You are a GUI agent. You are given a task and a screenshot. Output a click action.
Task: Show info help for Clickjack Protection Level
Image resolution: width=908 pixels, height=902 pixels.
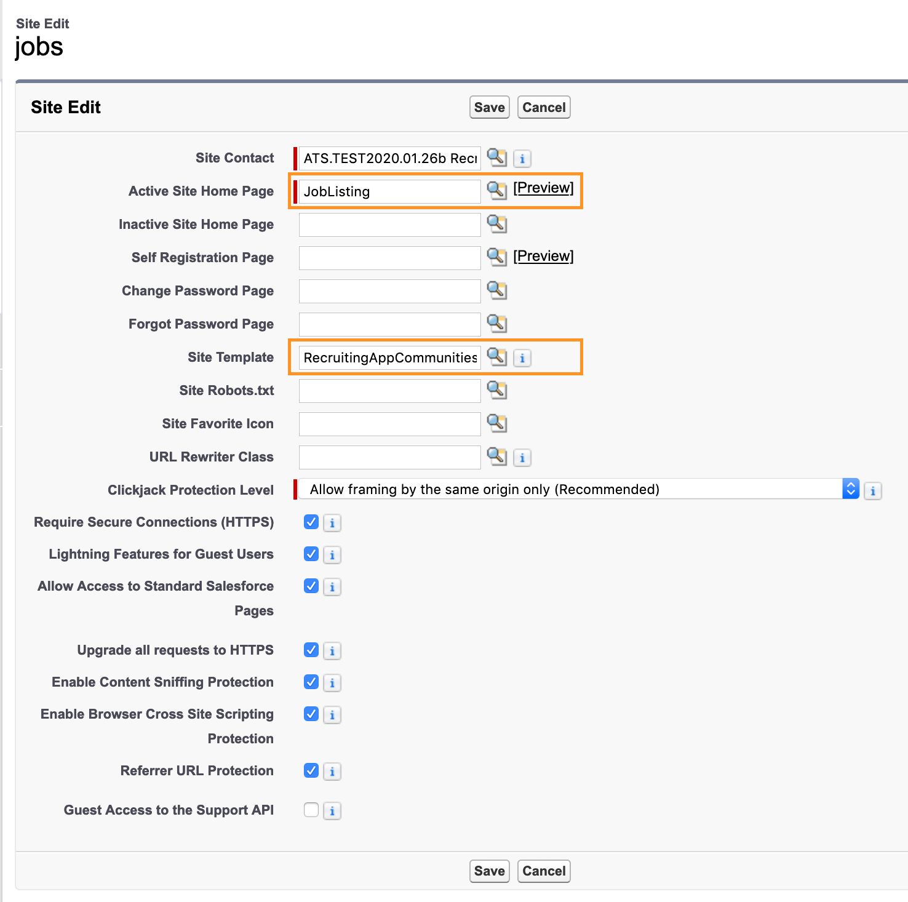tap(873, 491)
